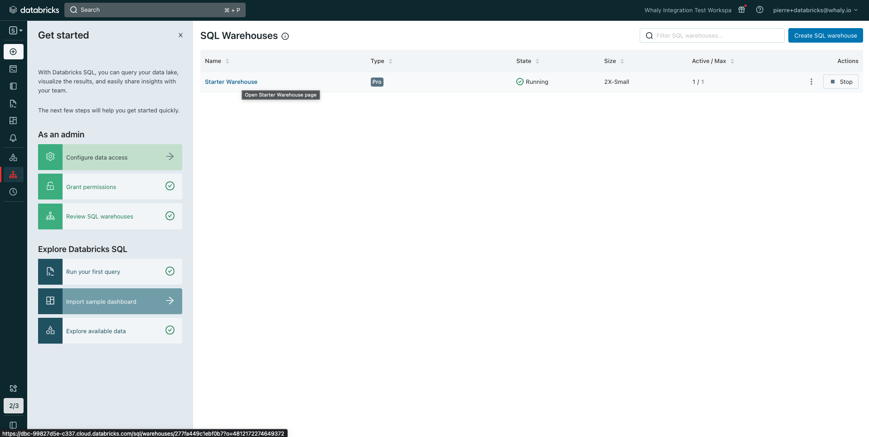This screenshot has height=437, width=869.
Task: Open Starter Warehouse kebab actions menu
Action: point(811,82)
